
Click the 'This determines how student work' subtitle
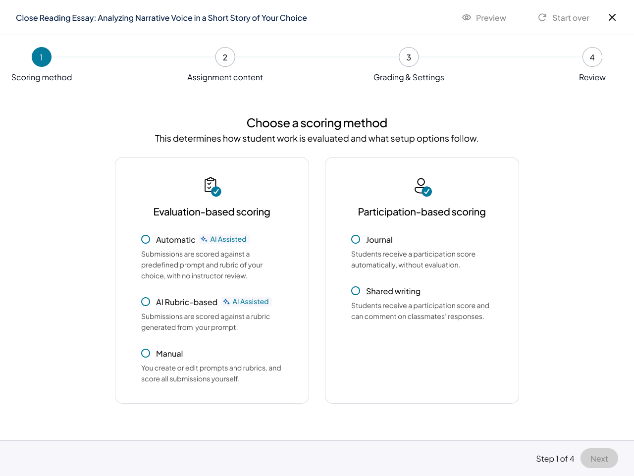point(317,139)
